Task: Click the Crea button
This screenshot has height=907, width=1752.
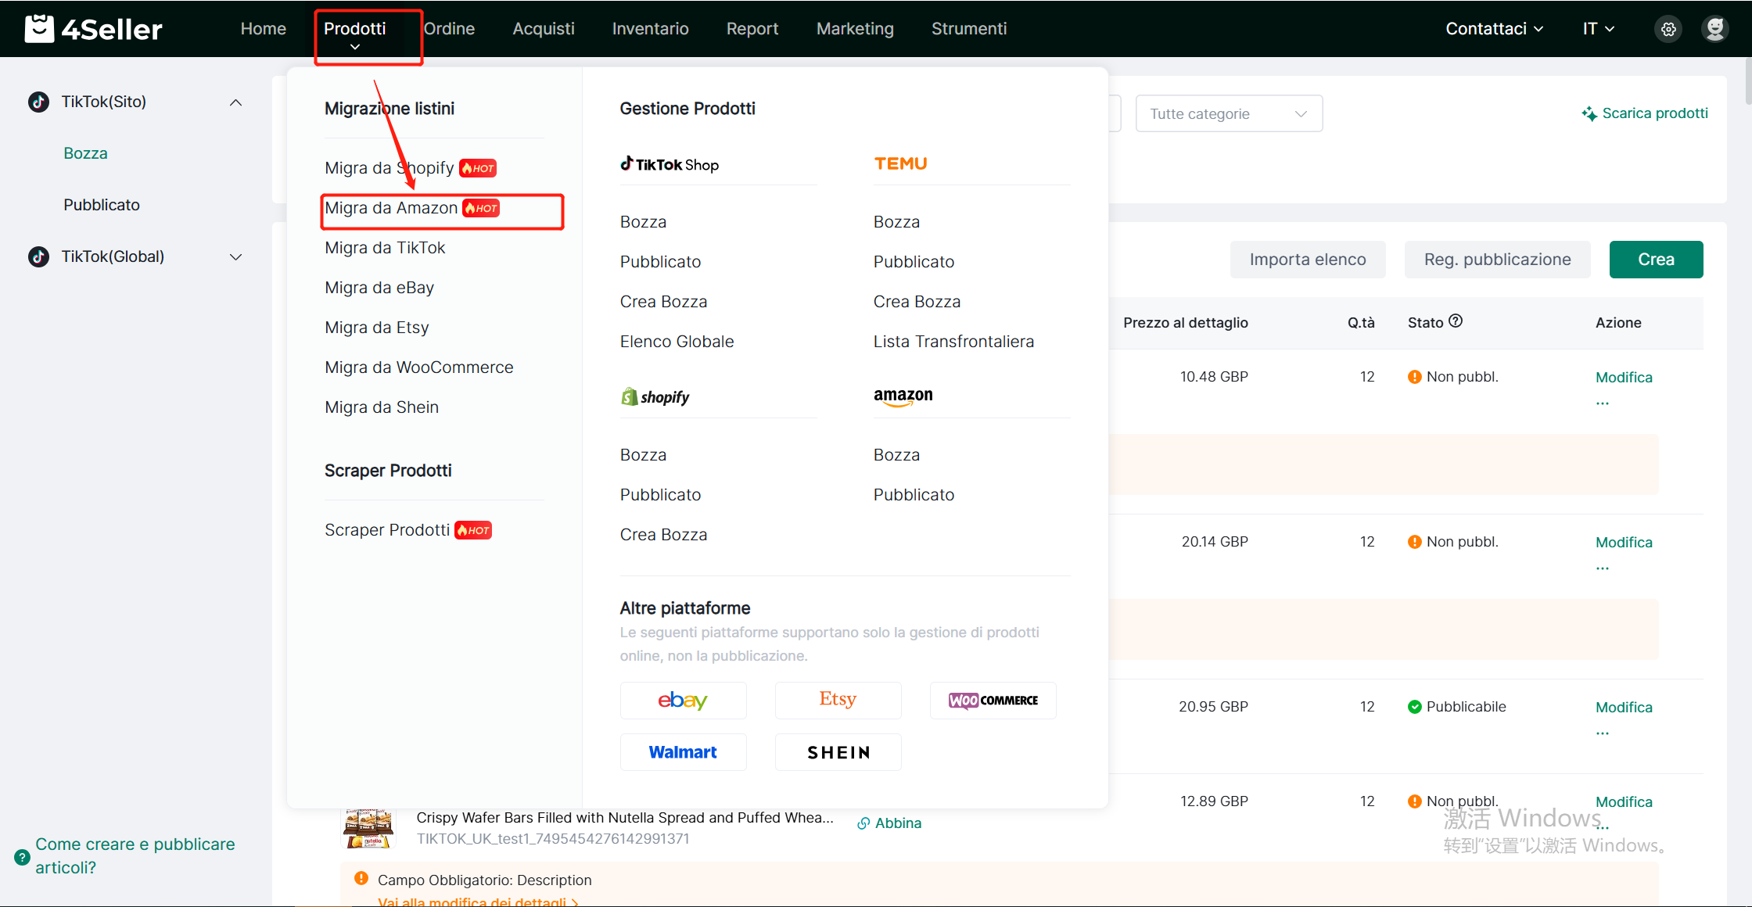Action: [x=1656, y=260]
